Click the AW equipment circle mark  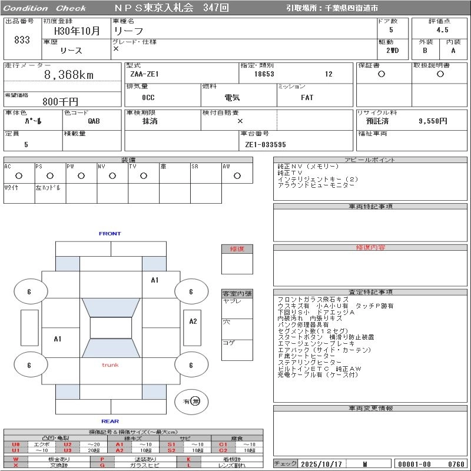point(237,175)
